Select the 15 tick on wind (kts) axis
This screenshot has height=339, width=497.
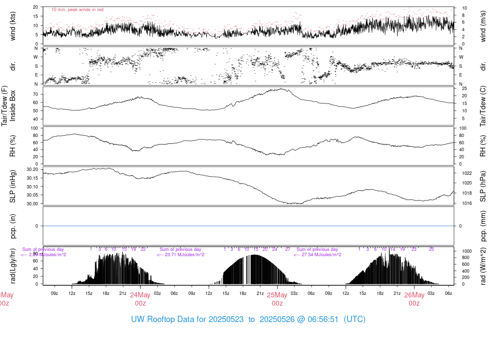pos(35,16)
